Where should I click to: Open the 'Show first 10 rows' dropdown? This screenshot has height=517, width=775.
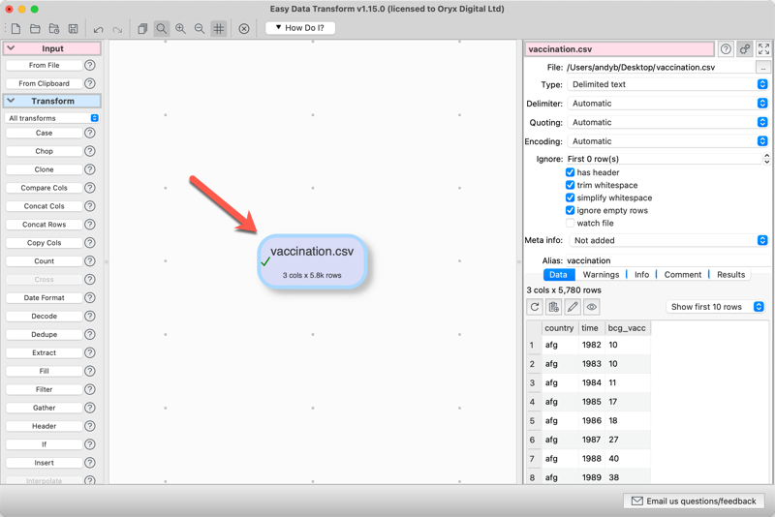pyautogui.click(x=717, y=307)
